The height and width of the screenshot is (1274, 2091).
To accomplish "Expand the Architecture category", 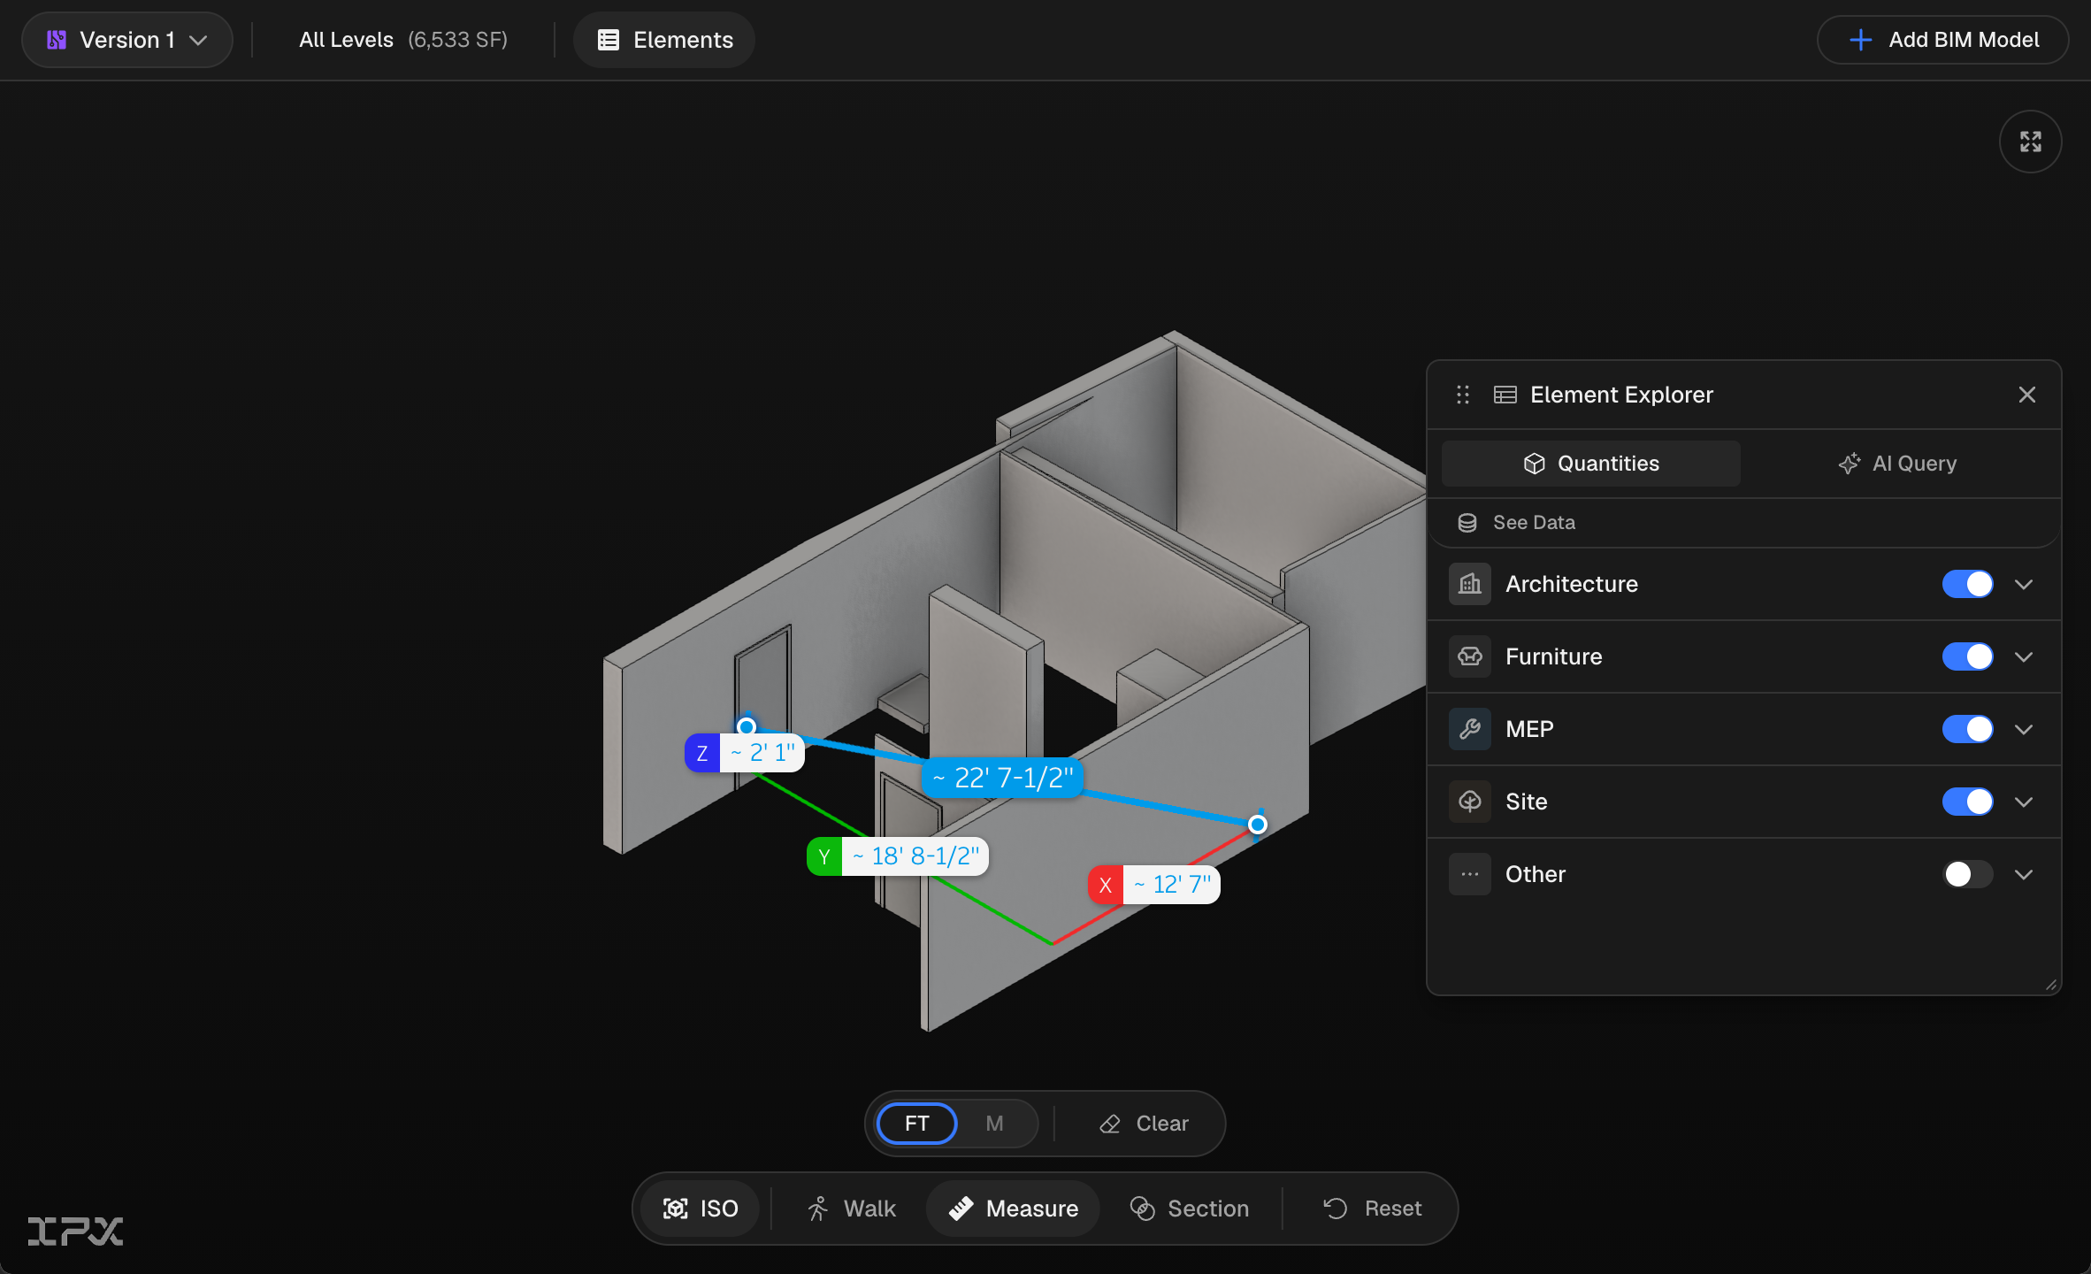I will tap(2024, 584).
